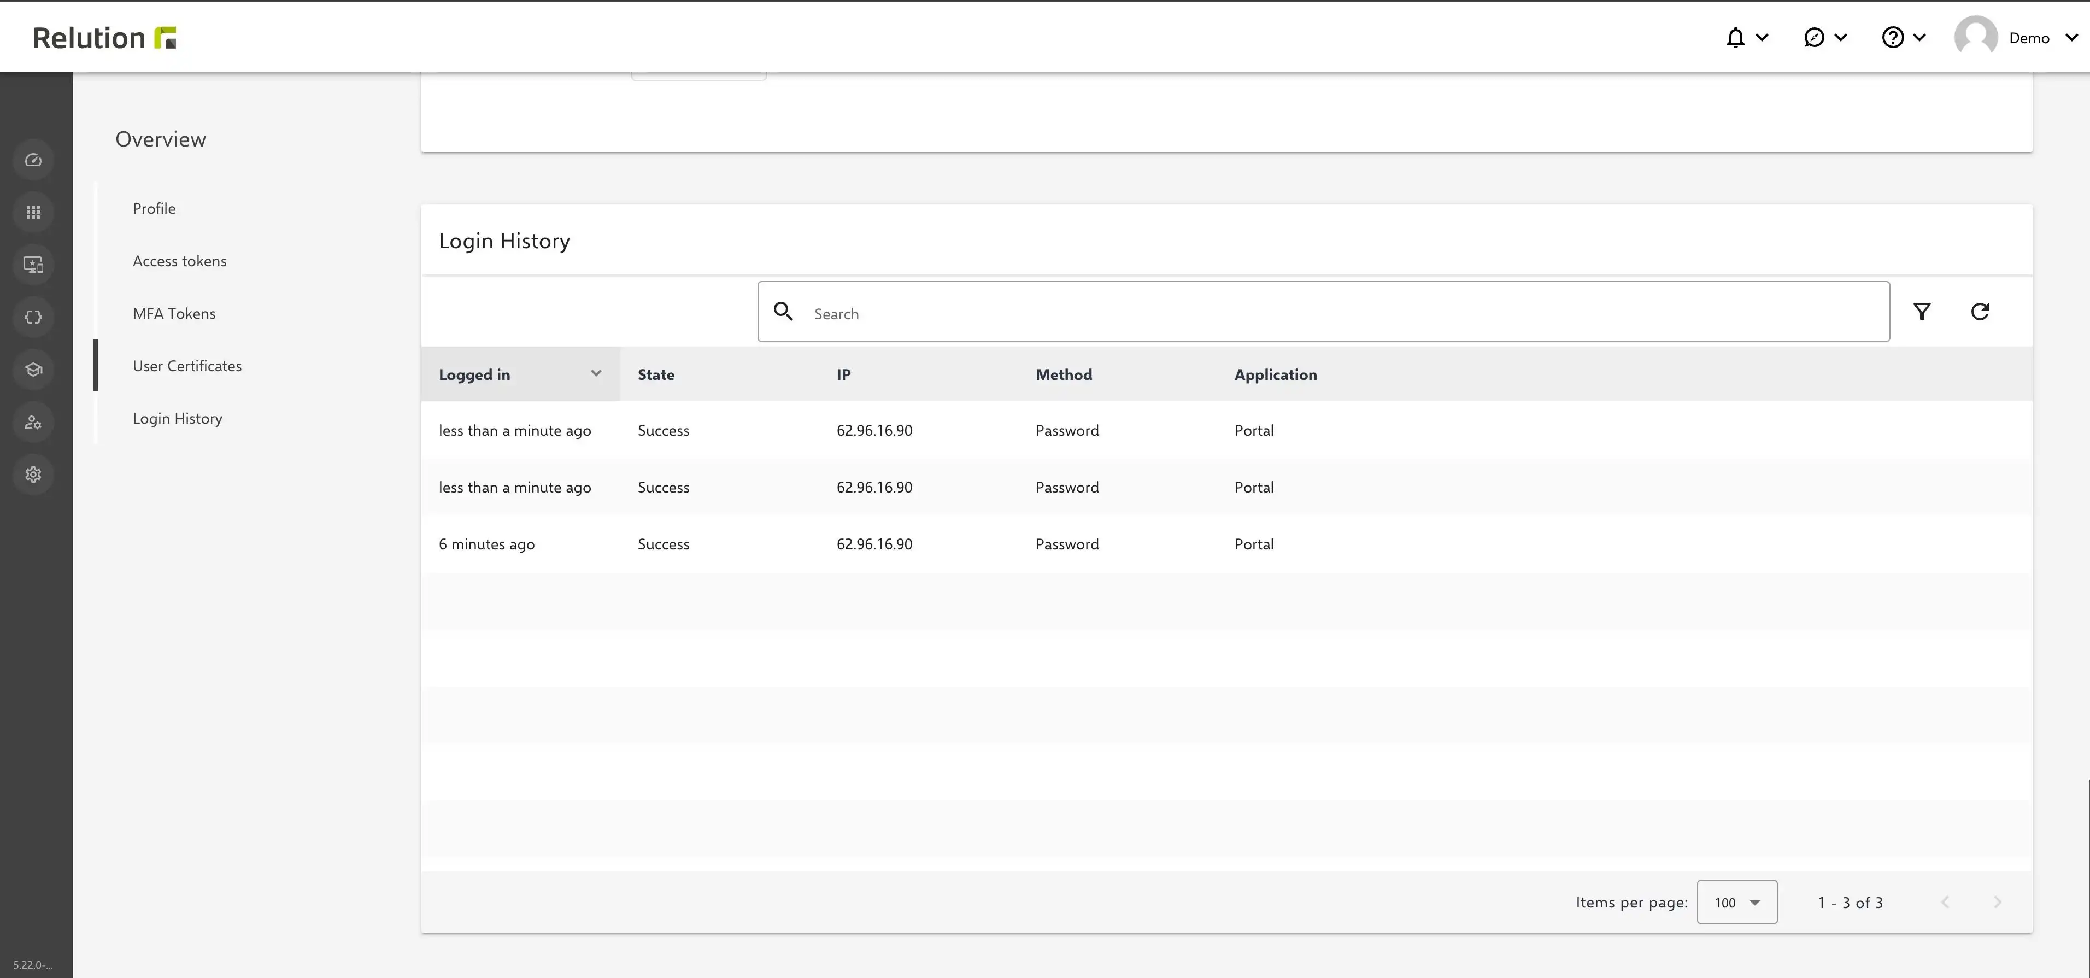
Task: Sort by Logged in column header
Action: pos(474,375)
